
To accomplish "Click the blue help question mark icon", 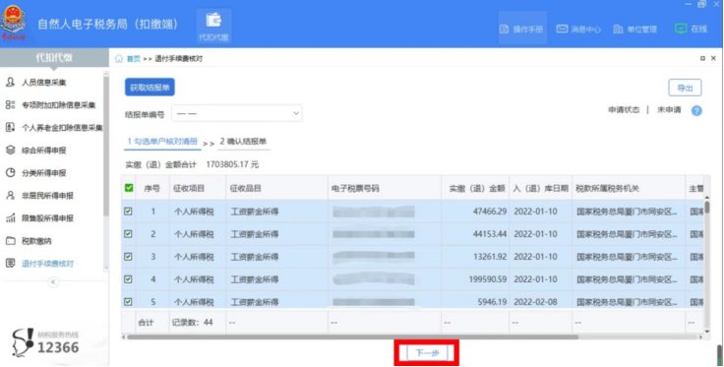I will coord(696,111).
